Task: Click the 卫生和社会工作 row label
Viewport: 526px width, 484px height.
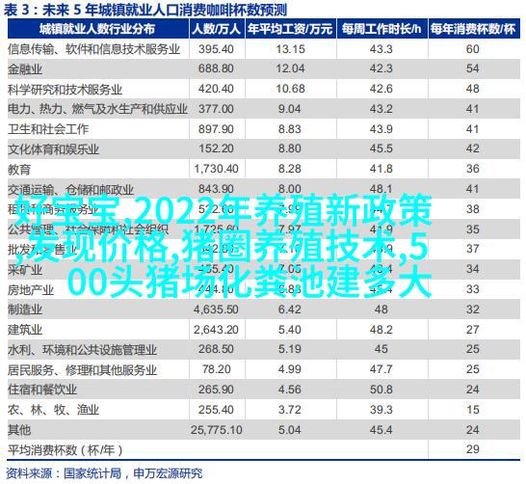Action: point(48,129)
